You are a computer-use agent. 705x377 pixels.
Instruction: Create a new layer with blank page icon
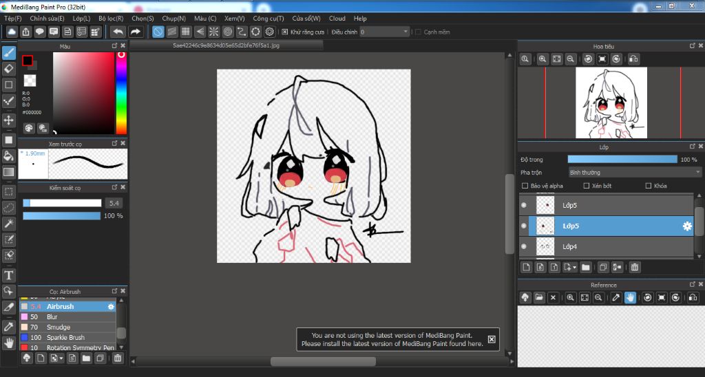click(526, 268)
